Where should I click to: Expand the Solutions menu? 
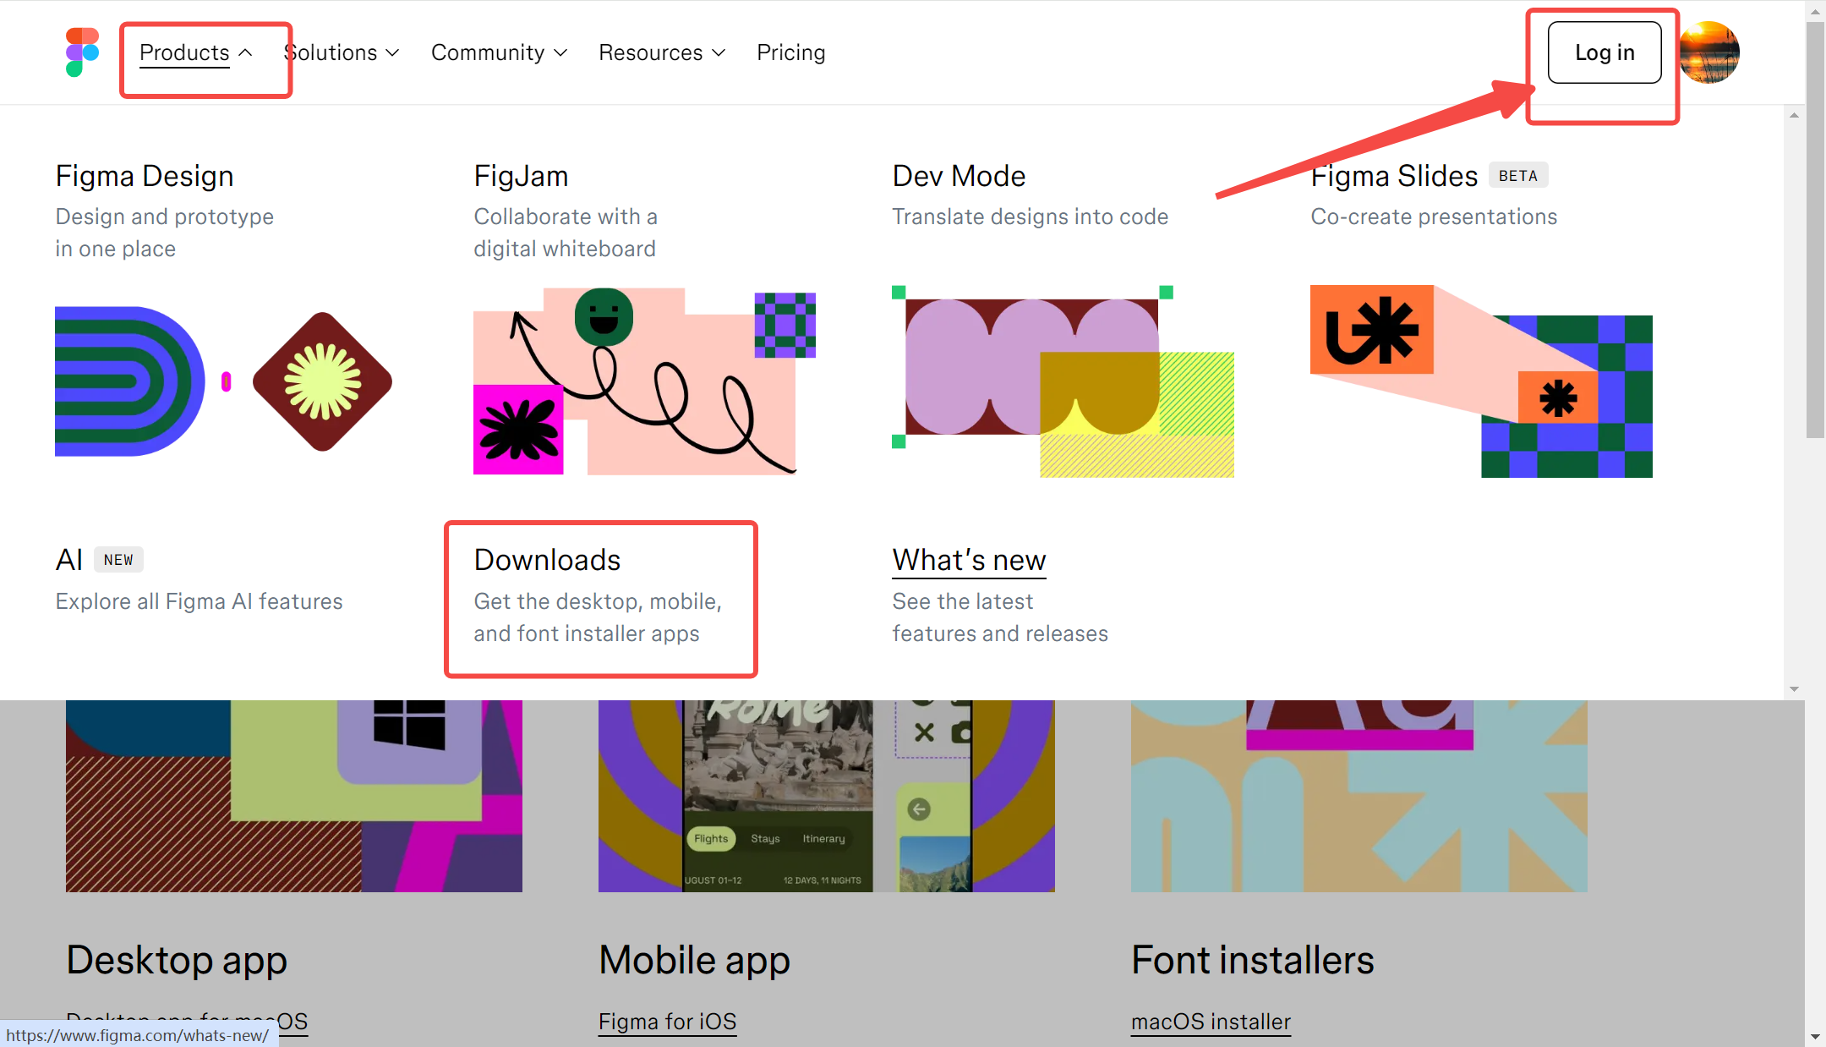pyautogui.click(x=342, y=52)
